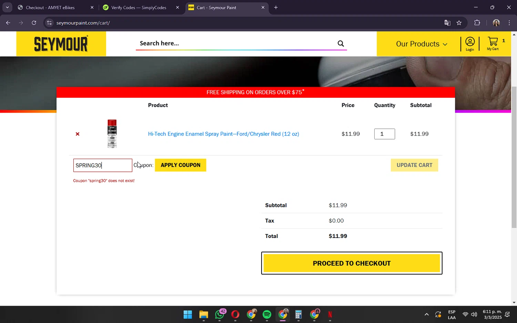Close the Verify Codes tab

(x=178, y=8)
